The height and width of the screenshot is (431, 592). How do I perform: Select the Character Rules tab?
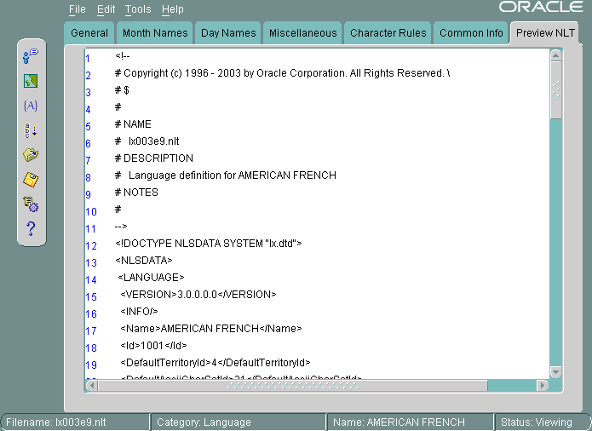[x=388, y=33]
